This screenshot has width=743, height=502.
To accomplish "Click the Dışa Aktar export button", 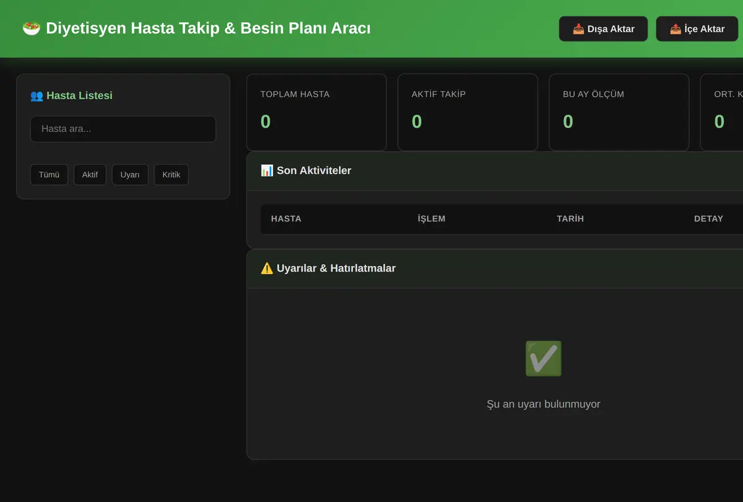I will pyautogui.click(x=603, y=29).
